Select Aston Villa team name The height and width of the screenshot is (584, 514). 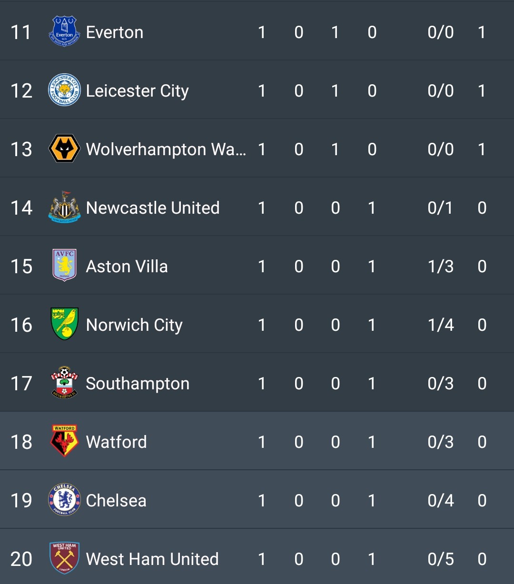(127, 267)
